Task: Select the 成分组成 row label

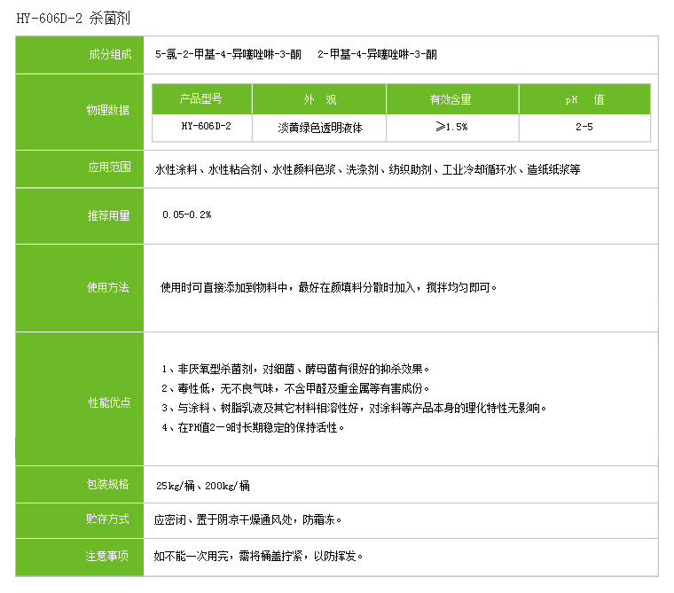Action: [107, 54]
